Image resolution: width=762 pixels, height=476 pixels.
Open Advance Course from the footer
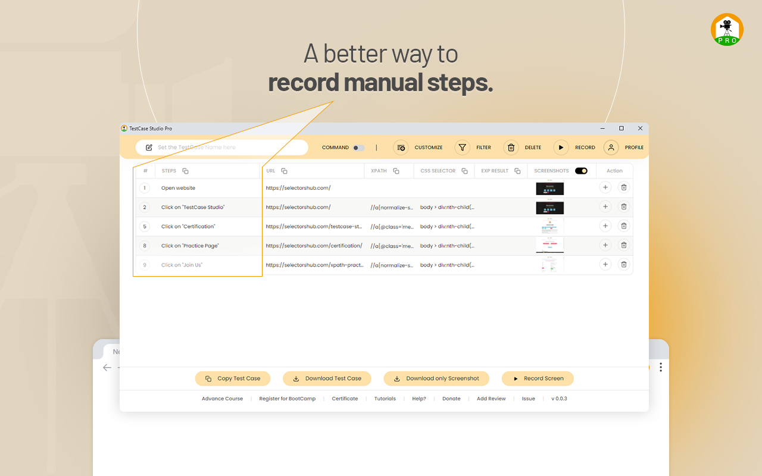click(222, 399)
